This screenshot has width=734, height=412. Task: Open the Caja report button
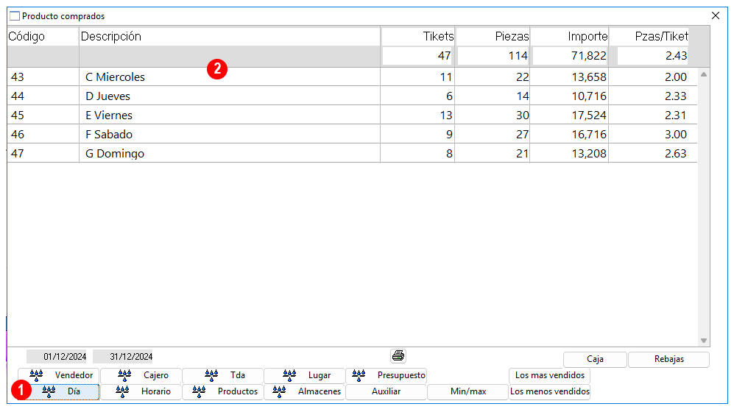595,359
